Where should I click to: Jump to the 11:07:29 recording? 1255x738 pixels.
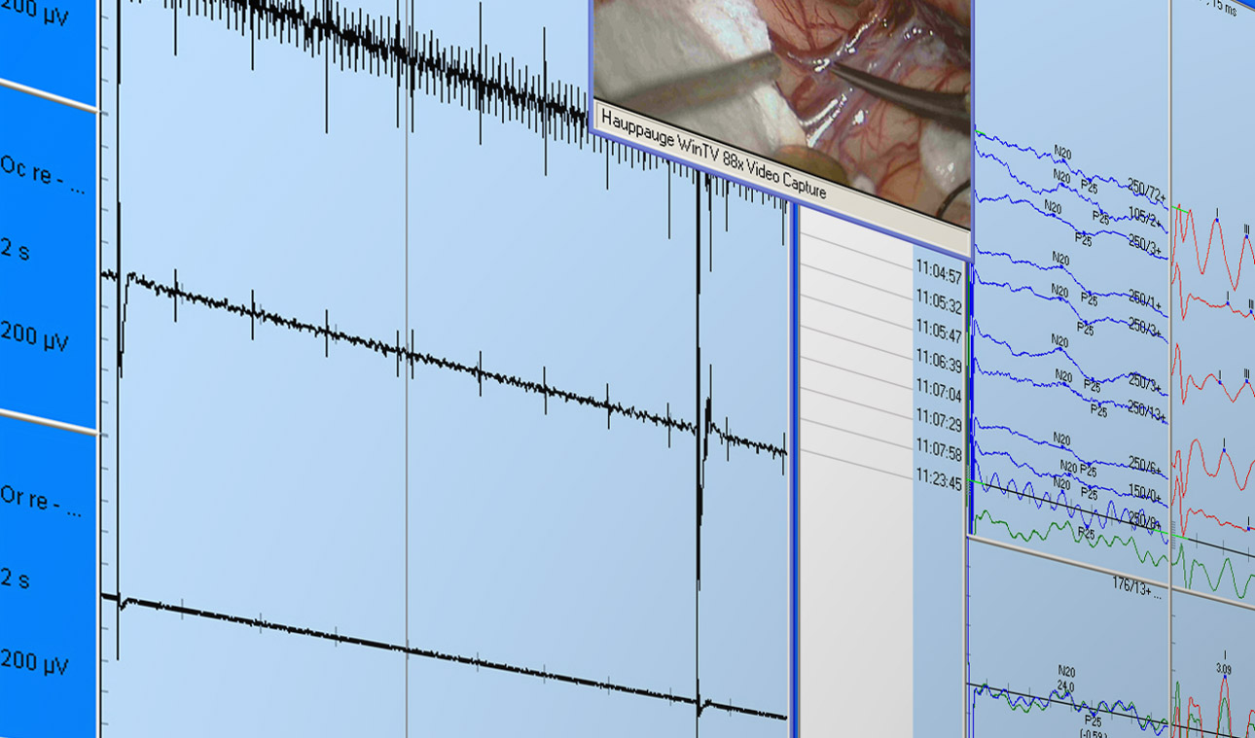(x=938, y=425)
